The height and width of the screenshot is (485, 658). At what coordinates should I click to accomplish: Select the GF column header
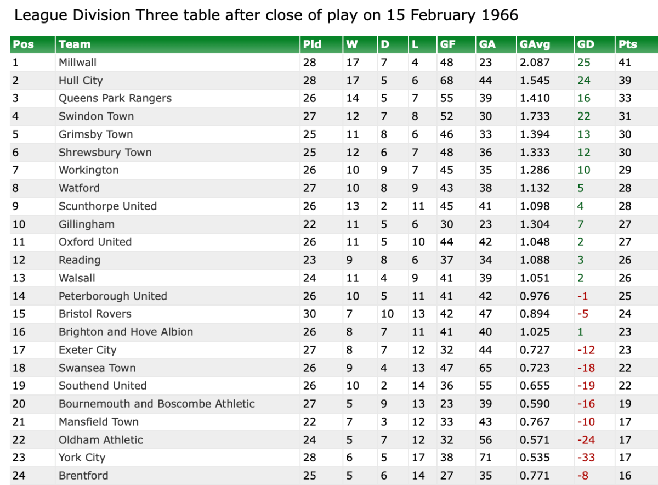click(x=447, y=44)
